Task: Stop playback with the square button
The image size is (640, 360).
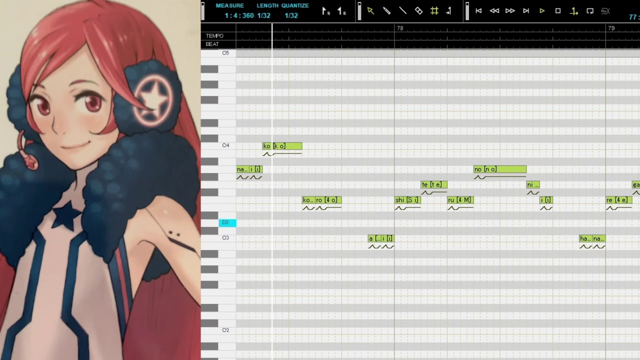Action: [x=558, y=10]
